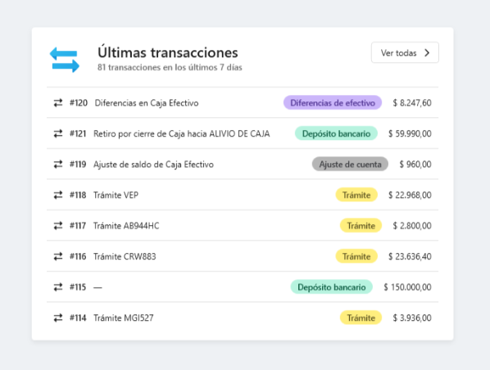Screen dimensions: 490x370
Task: Open Trámite CRW883 transaction description
Action: (125, 257)
